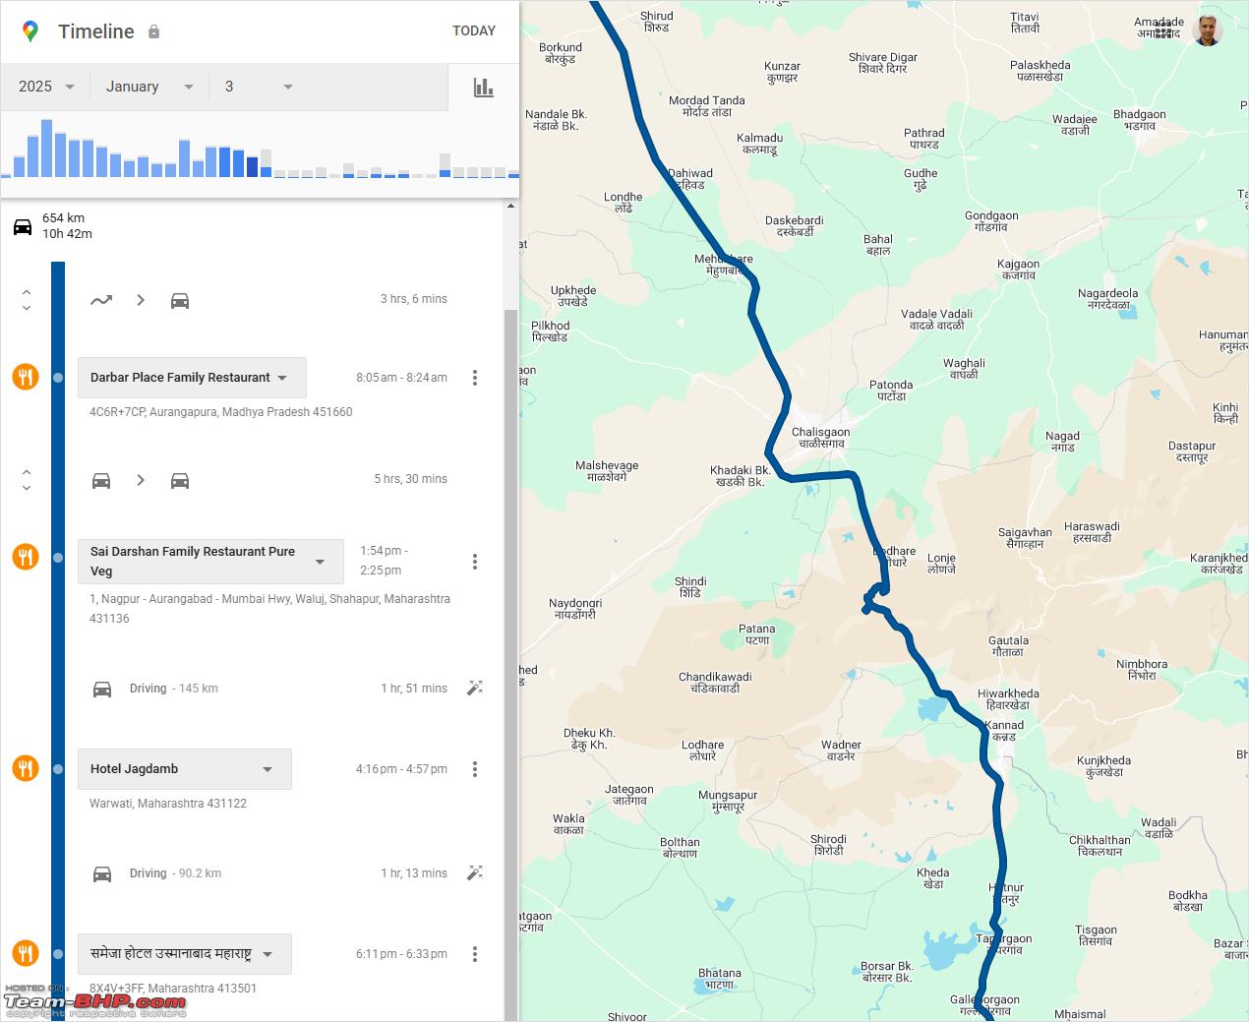Image resolution: width=1249 pixels, height=1022 pixels.
Task: Click the 6:11 pm - 6:33 pm time text
Action: point(401,954)
